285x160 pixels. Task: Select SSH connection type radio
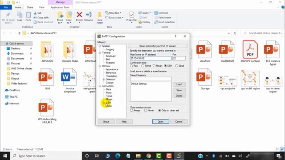[165, 66]
